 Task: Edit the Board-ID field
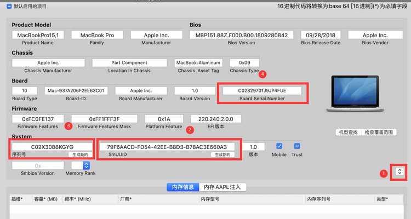pyautogui.click(x=76, y=91)
